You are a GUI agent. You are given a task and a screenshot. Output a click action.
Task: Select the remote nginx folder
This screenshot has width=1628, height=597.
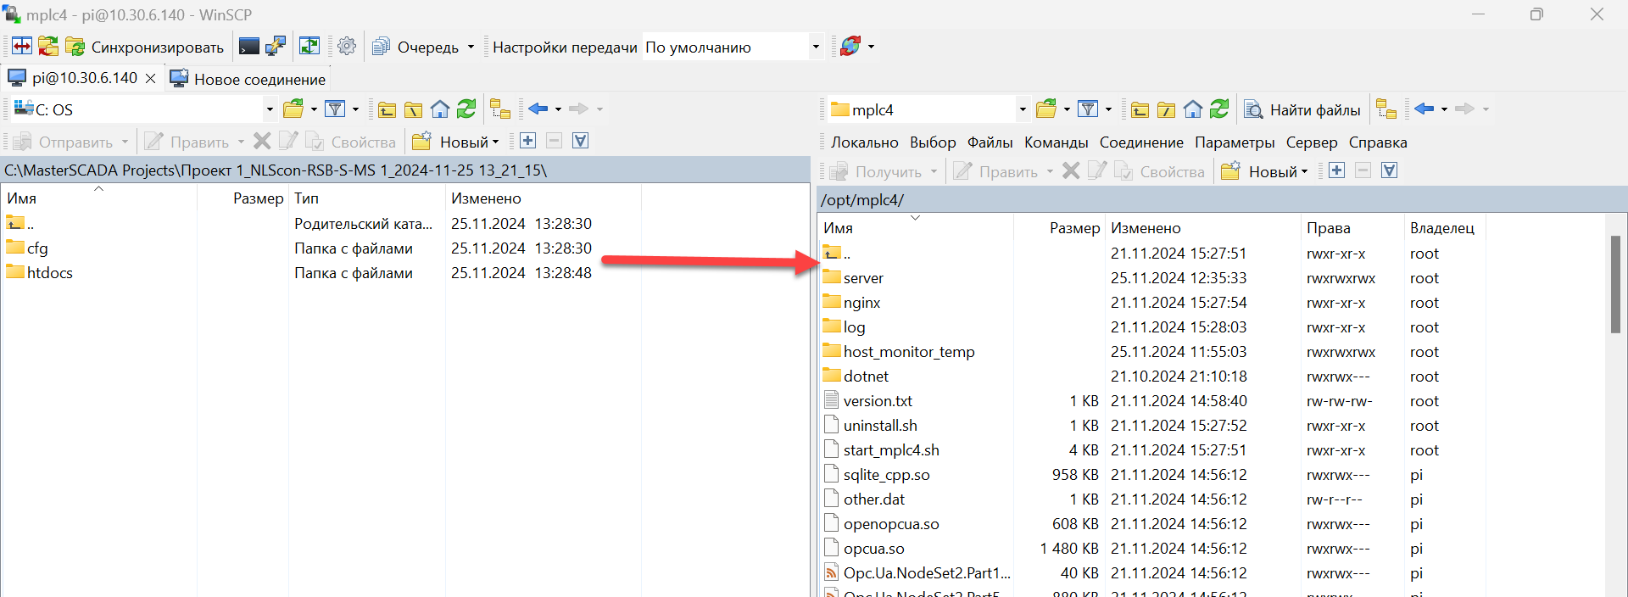pos(851,303)
